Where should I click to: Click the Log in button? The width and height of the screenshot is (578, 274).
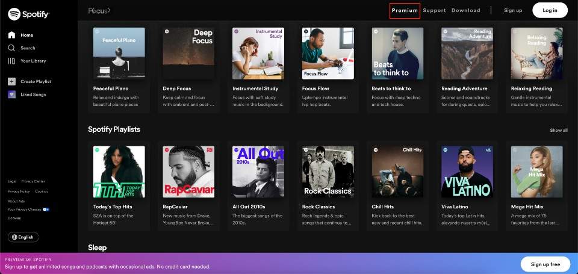(x=550, y=10)
